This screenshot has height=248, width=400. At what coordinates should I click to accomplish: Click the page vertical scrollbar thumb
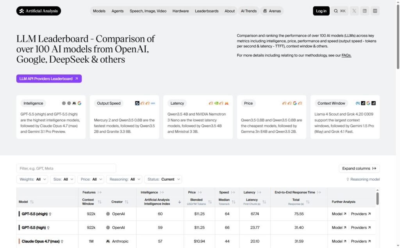click(398, 37)
